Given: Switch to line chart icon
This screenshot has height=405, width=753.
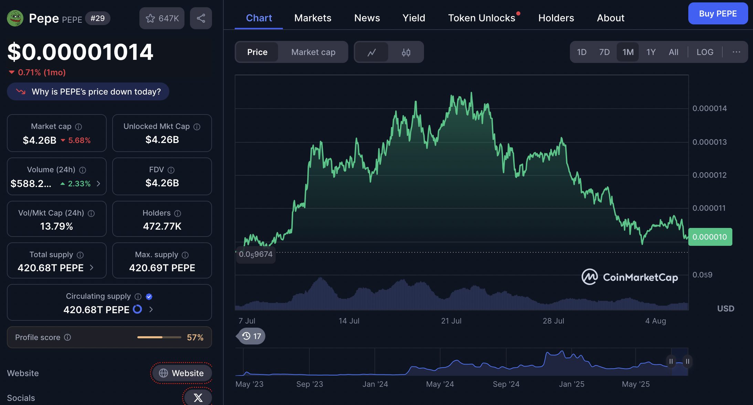Looking at the screenshot, I should point(372,52).
